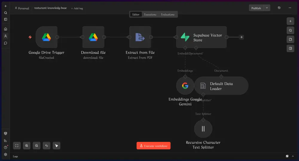Add node after Supabase Vector Store output
299x161 pixels.
[241, 37]
